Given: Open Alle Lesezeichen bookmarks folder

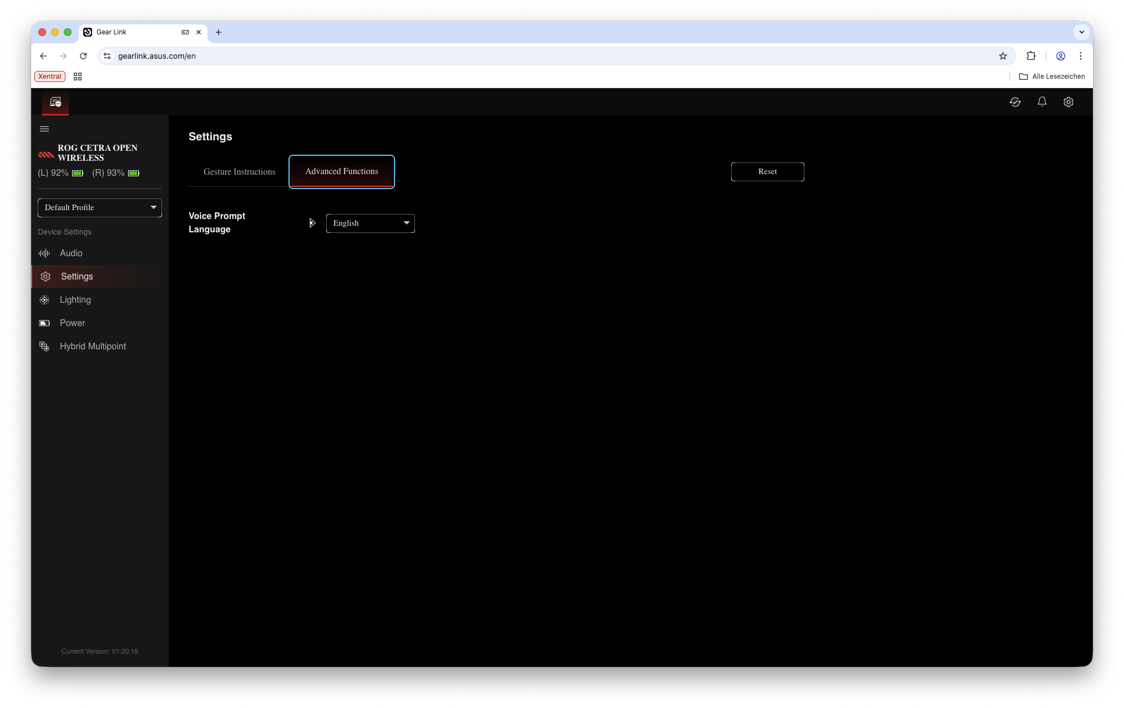Looking at the screenshot, I should coord(1052,77).
